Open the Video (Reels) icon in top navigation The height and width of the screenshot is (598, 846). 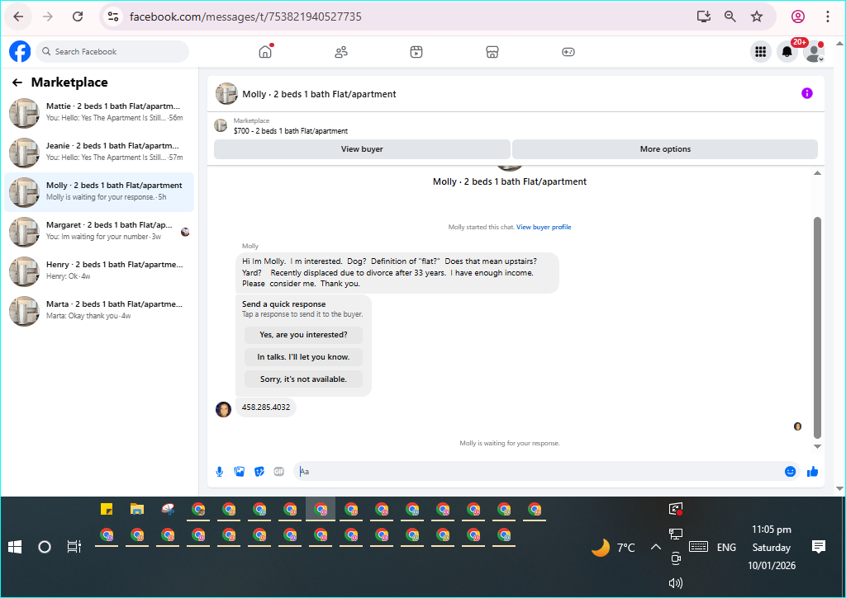coord(416,52)
